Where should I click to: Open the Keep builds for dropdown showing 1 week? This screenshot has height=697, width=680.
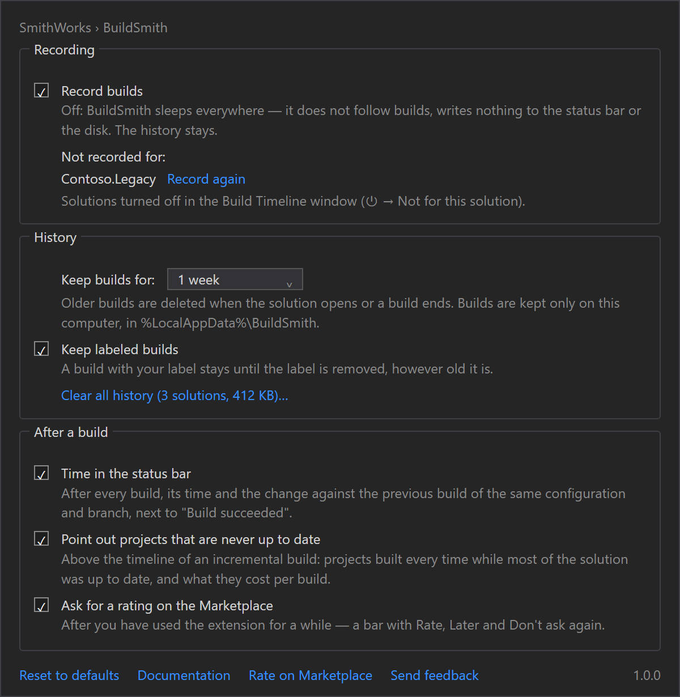tap(235, 279)
